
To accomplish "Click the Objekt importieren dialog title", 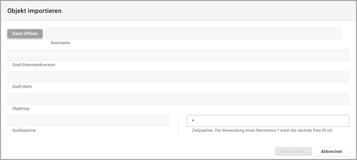I will (x=34, y=11).
